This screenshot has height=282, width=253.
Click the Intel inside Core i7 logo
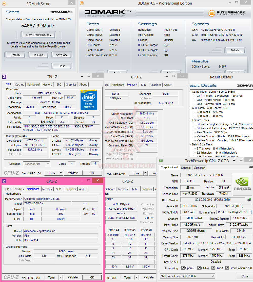coord(89,100)
